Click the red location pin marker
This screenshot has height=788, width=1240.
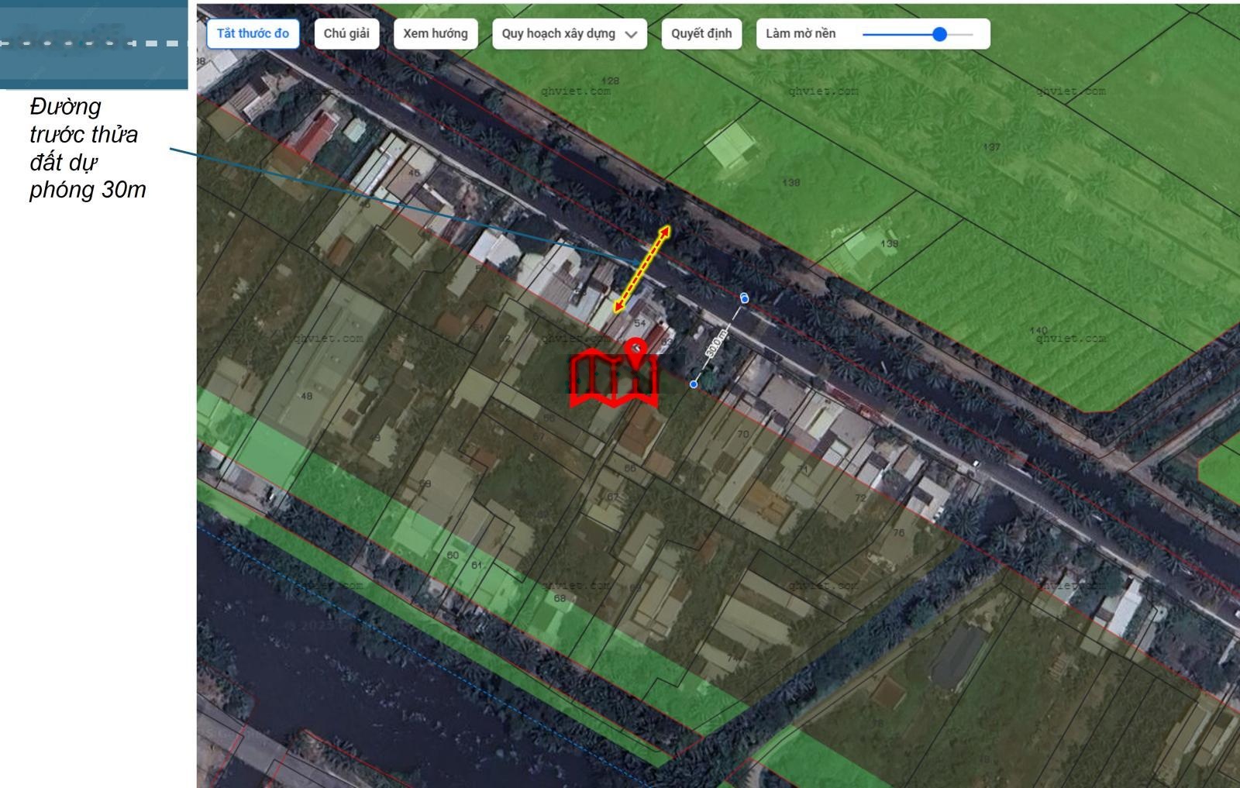(636, 353)
